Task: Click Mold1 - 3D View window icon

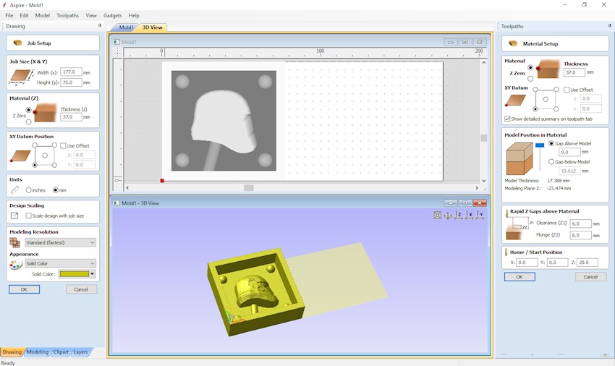Action: [x=116, y=203]
